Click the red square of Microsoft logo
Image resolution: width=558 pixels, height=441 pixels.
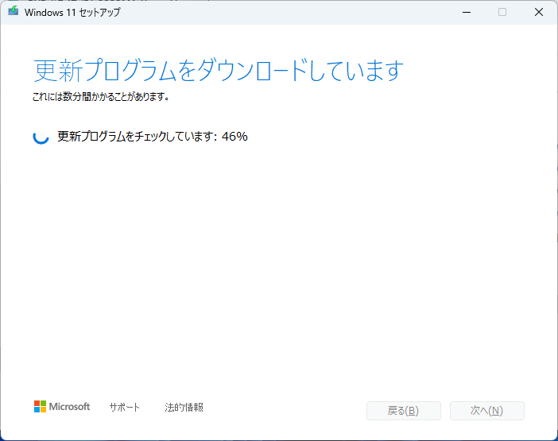(x=37, y=404)
